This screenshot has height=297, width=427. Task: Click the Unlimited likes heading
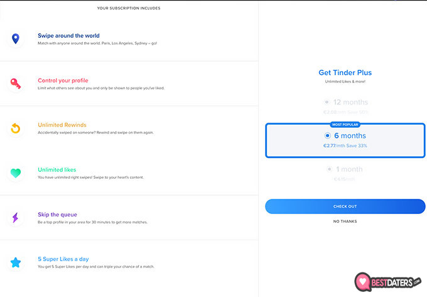tap(57, 170)
